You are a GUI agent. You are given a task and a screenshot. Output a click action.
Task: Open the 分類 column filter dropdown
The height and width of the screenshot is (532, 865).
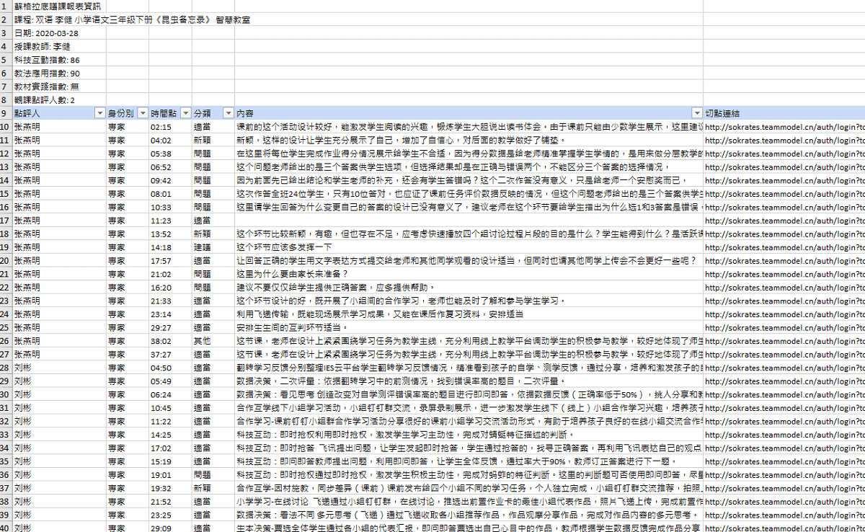(228, 113)
